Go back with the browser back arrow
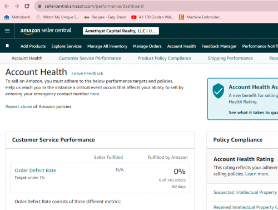The width and height of the screenshot is (278, 210). [7, 6]
